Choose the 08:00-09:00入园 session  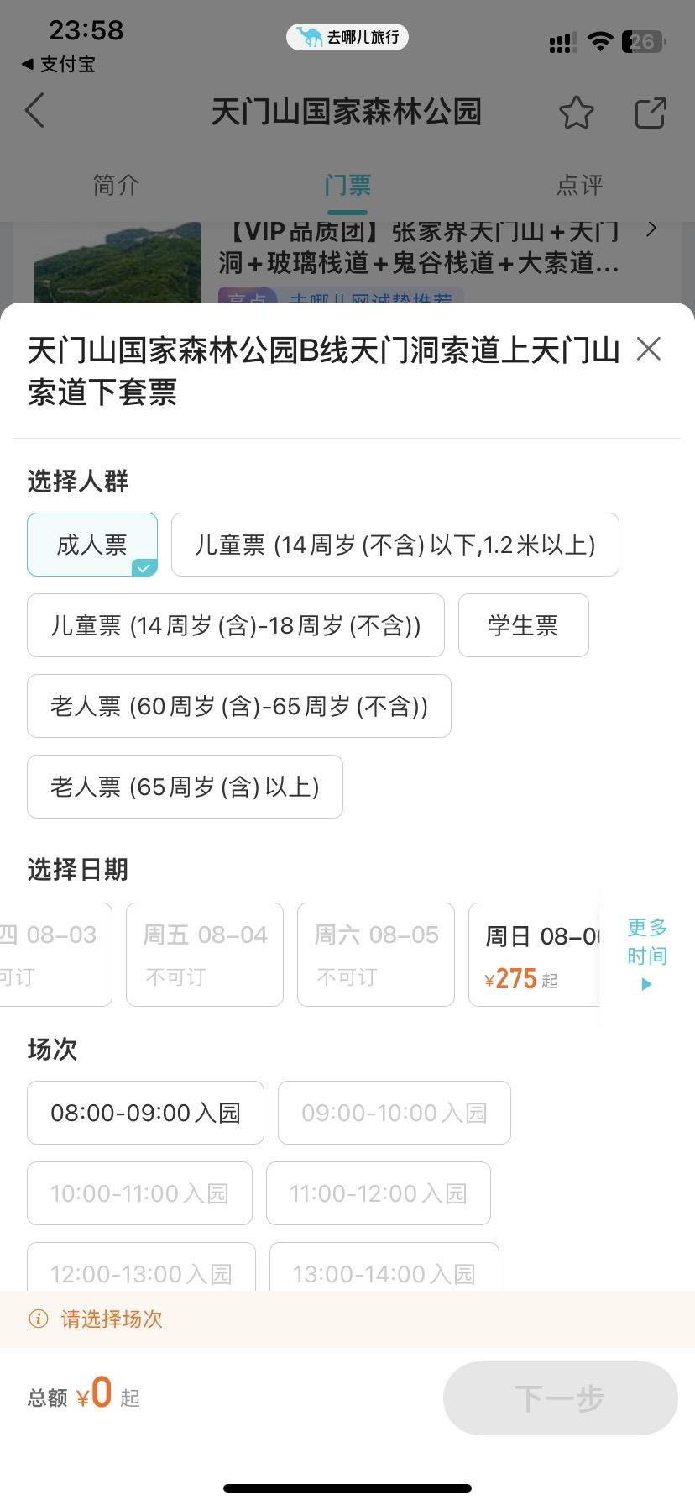(x=146, y=1113)
